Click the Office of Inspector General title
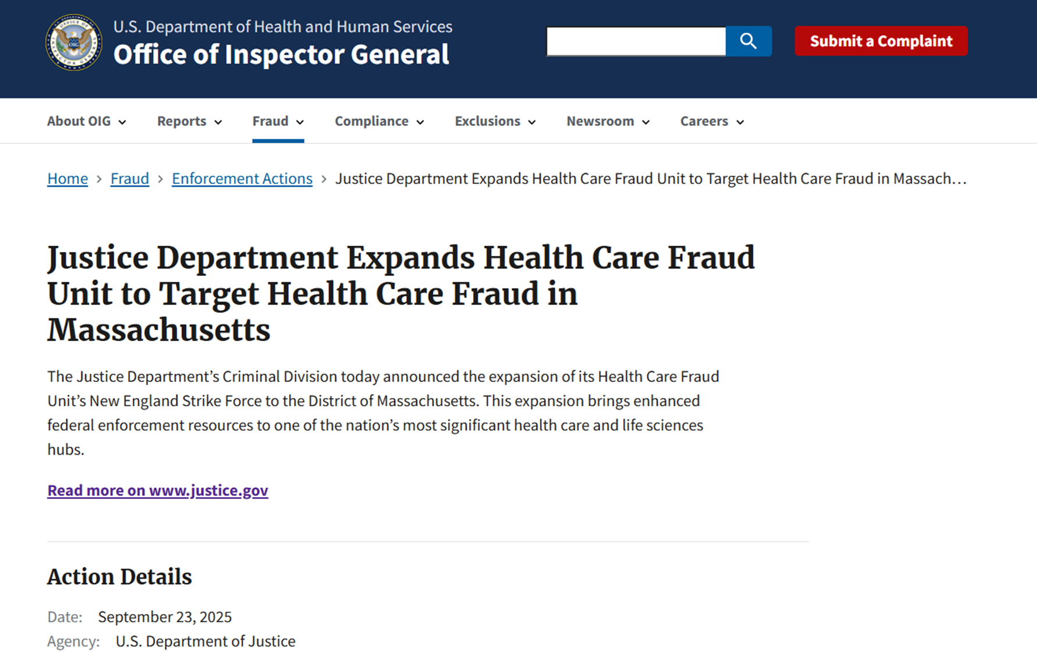 281,55
